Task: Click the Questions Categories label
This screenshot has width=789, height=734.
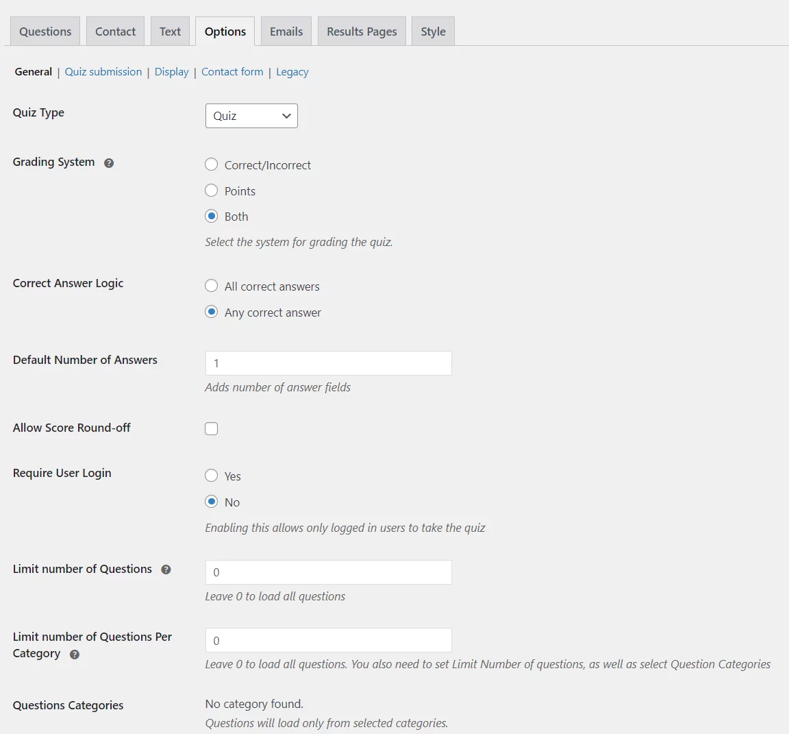Action: click(68, 705)
